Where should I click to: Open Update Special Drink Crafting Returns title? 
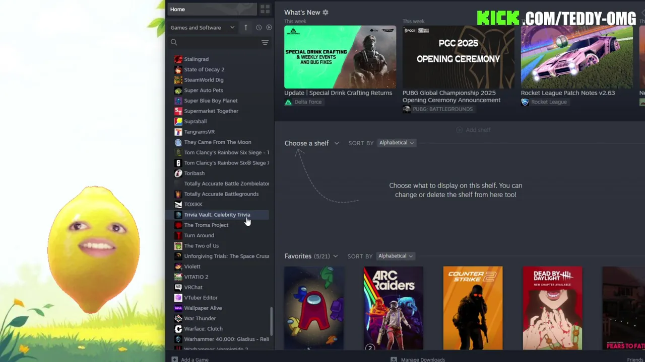[x=338, y=93]
